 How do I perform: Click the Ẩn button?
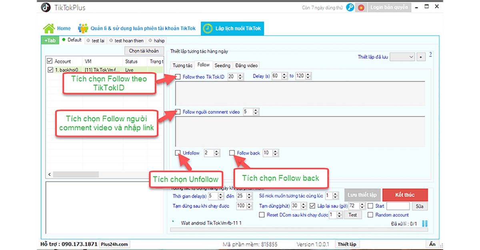pyautogui.click(x=432, y=244)
